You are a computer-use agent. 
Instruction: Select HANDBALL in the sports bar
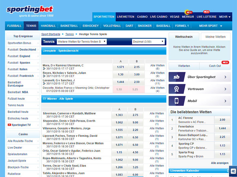pyautogui.click(x=48, y=26)
